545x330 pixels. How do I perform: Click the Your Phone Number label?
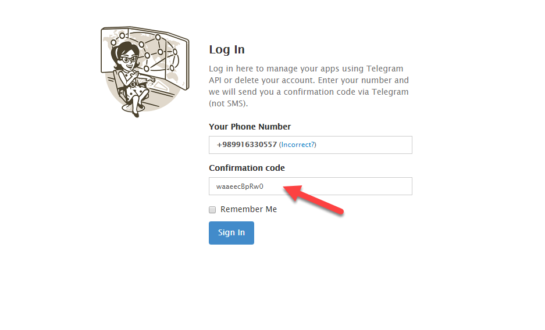click(x=250, y=127)
